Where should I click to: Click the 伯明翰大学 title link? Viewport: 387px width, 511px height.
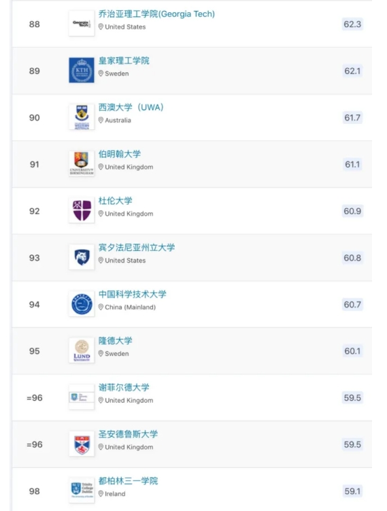pos(120,154)
